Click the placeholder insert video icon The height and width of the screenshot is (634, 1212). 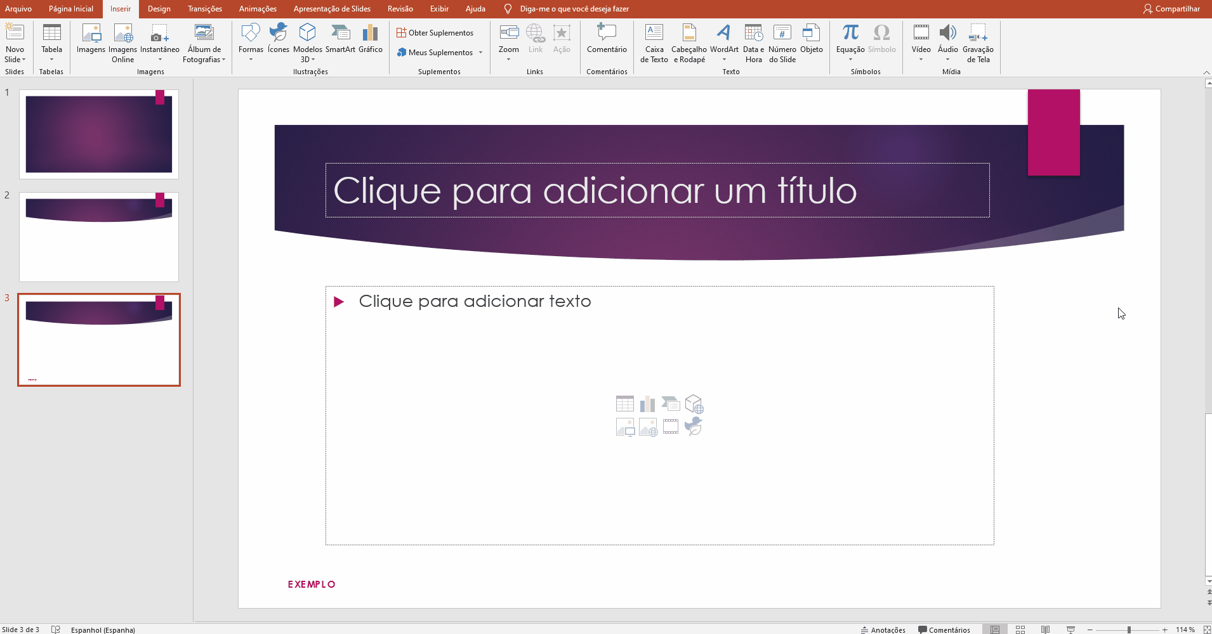click(671, 427)
